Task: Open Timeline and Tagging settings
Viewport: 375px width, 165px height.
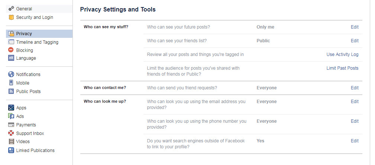Action: coord(37,42)
